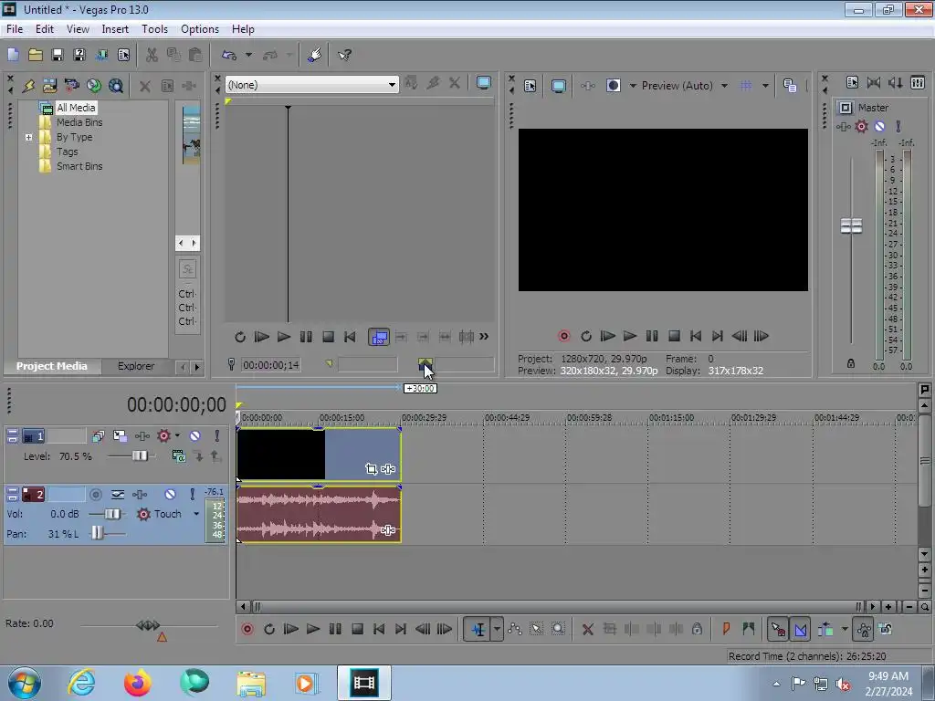Toggle Automatic Crossfades button

[x=800, y=629]
